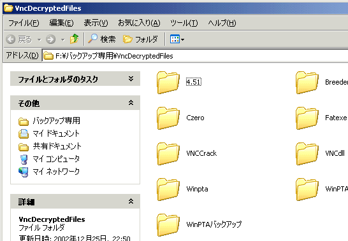The width and height of the screenshot is (348, 241).
Task: Click the WinPTAバックアップ folder name label
Action: [214, 224]
